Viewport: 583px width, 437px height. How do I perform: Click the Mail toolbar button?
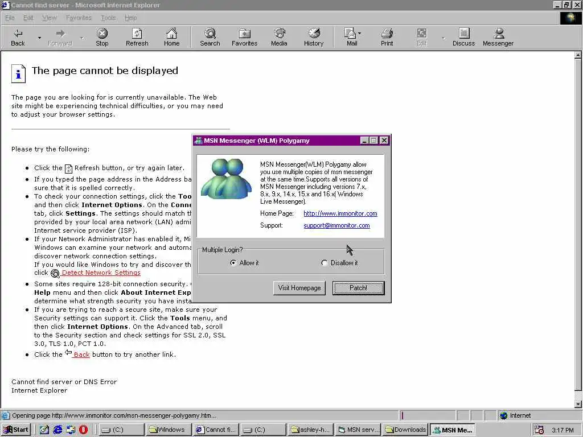click(x=351, y=37)
